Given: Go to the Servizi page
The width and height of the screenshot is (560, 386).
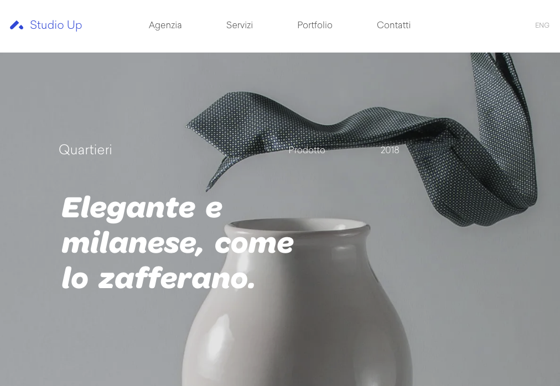Looking at the screenshot, I should pyautogui.click(x=239, y=25).
